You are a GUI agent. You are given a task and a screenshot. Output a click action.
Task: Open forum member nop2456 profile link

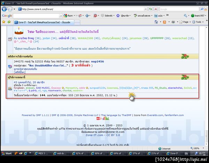(x=98, y=62)
